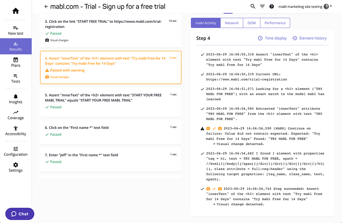Open the filter list icon
The width and height of the screenshot is (342, 223).
(x=262, y=6)
